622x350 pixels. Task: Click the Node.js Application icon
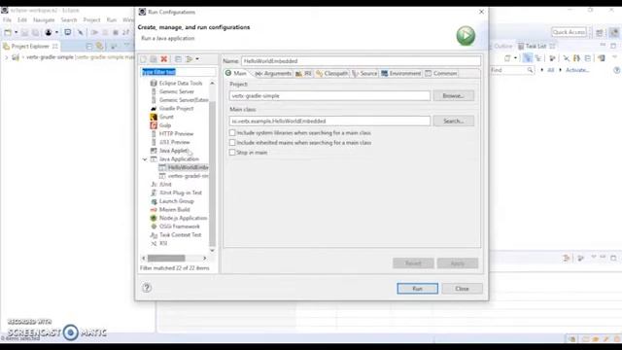tap(154, 218)
